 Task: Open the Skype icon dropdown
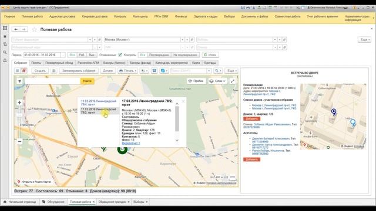point(164,71)
